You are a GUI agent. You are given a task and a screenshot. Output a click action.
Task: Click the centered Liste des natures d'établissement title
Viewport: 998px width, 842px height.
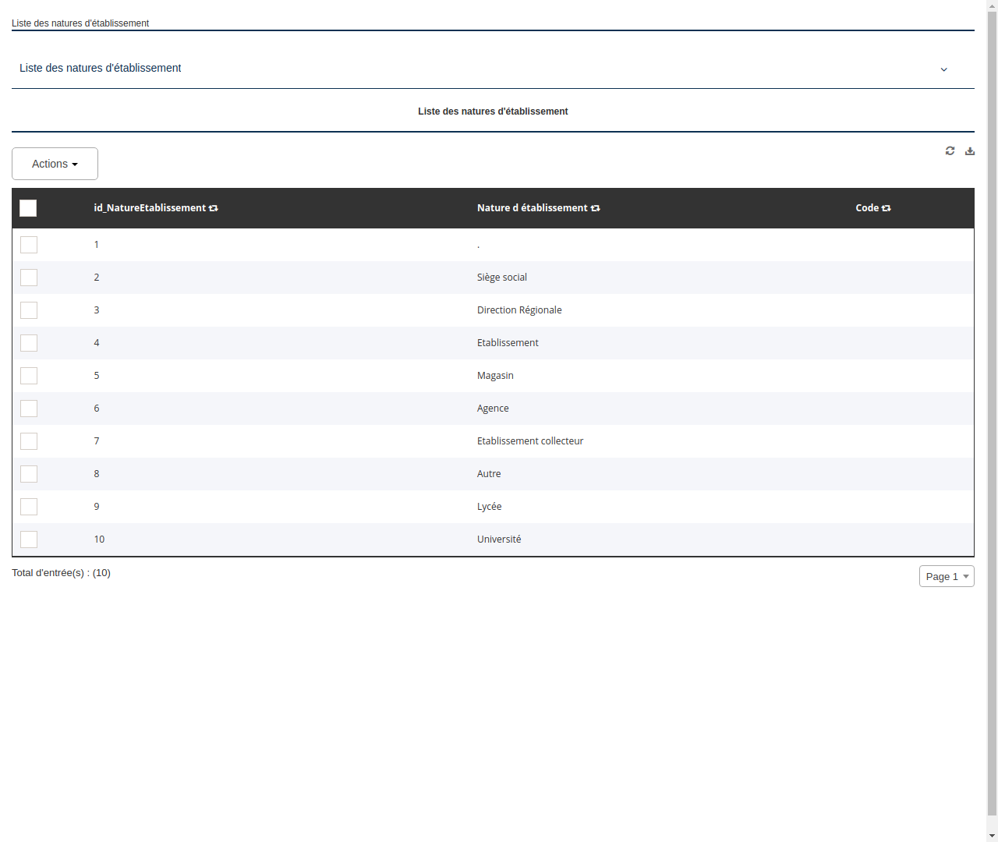tap(493, 111)
